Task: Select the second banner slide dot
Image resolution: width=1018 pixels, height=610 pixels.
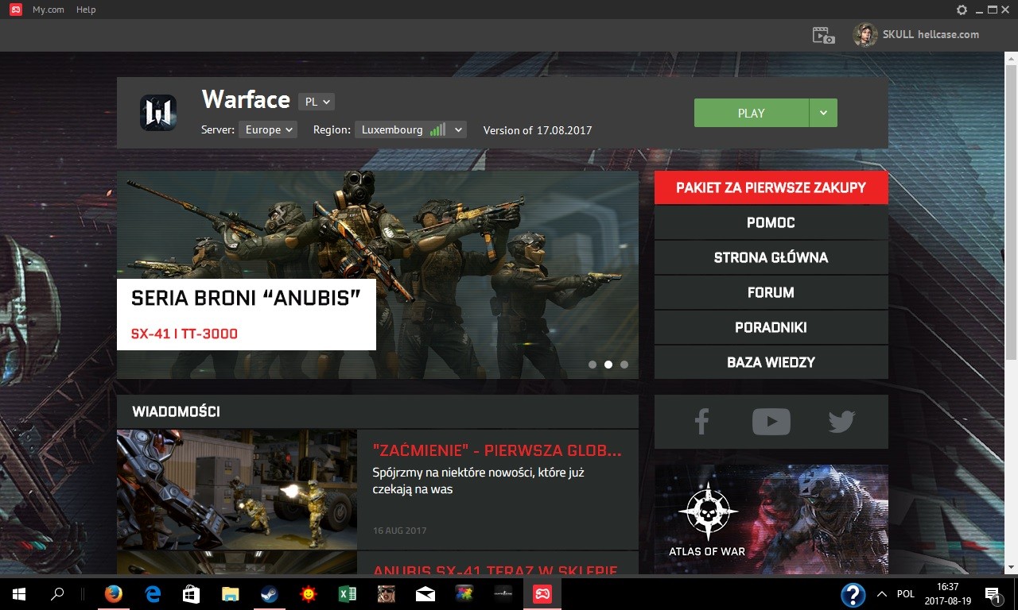Action: 608,365
